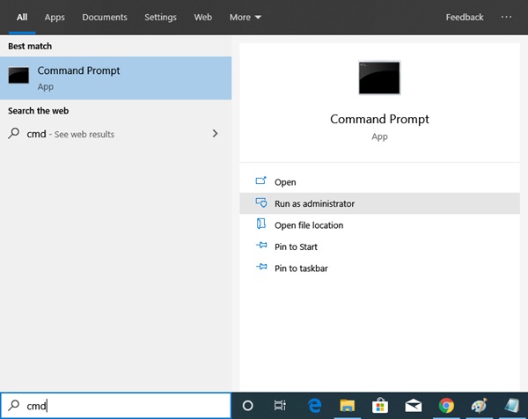
Task: Open the Mail app from the taskbar
Action: point(413,405)
